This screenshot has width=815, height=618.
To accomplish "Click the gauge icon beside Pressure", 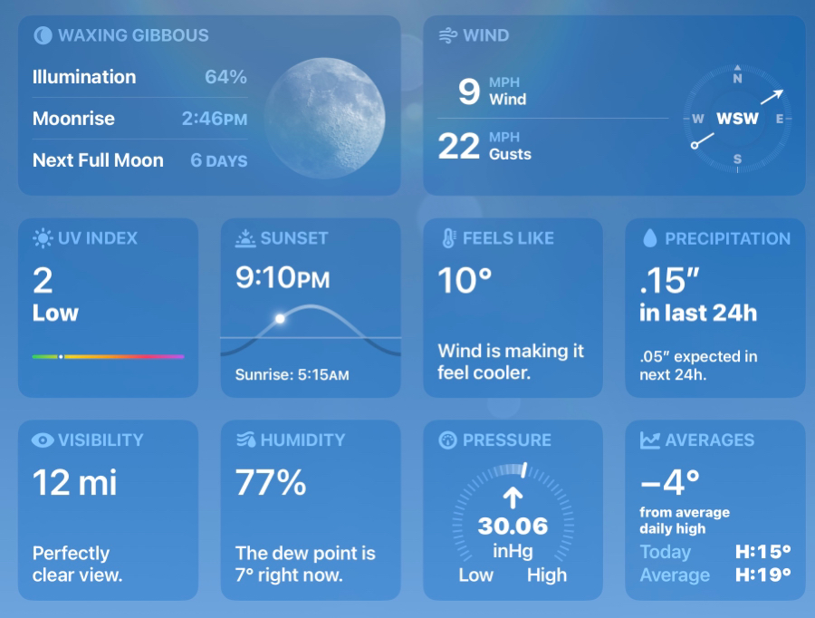I will pyautogui.click(x=447, y=440).
